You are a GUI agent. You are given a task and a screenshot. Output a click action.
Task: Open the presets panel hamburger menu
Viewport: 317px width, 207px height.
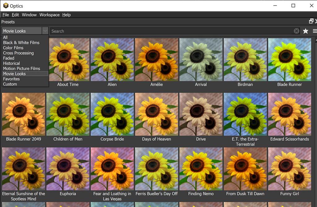pos(315,31)
